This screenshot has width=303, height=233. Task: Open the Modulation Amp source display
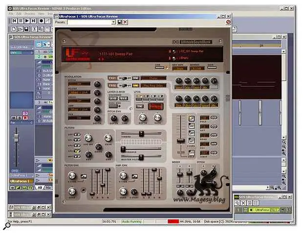[79, 109]
